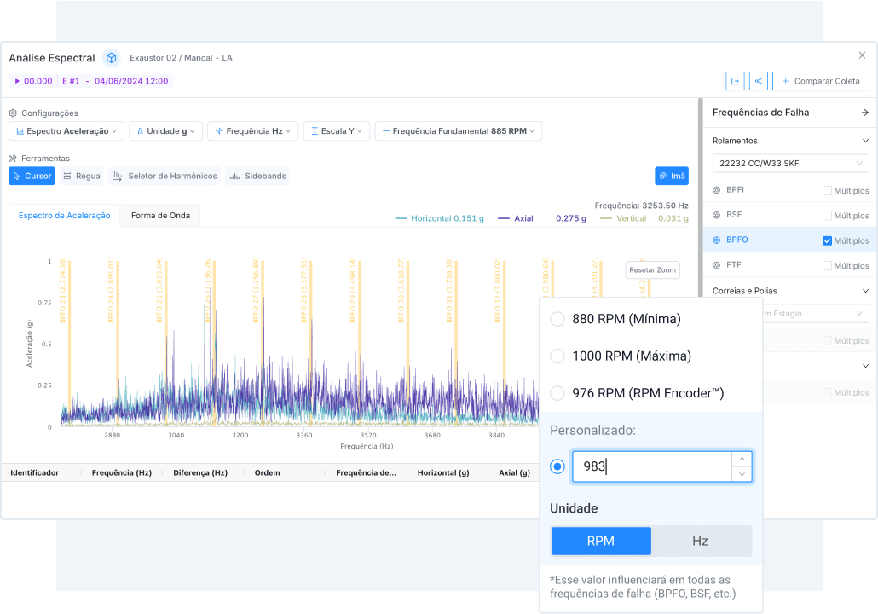Switch the unit to Hz
Viewport: 878px width, 614px height.
click(700, 541)
